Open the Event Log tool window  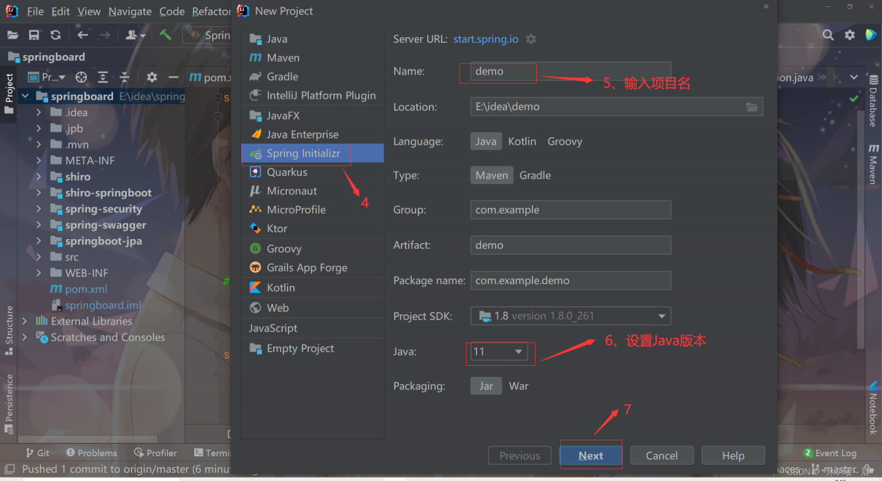[x=830, y=453]
